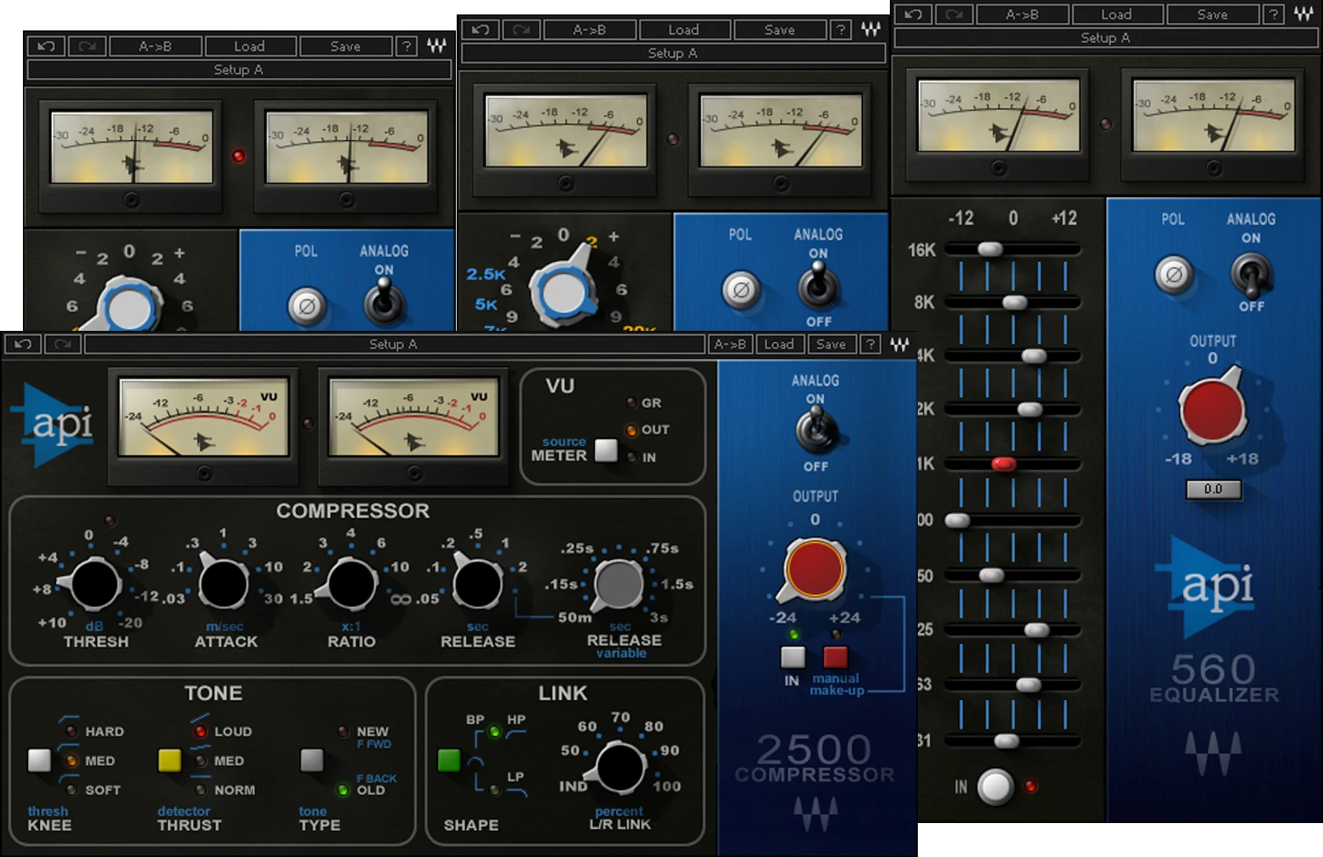Viewport: 1323px width, 857px height.
Task: Cycle the tone TYPE selector button
Action: click(x=312, y=760)
